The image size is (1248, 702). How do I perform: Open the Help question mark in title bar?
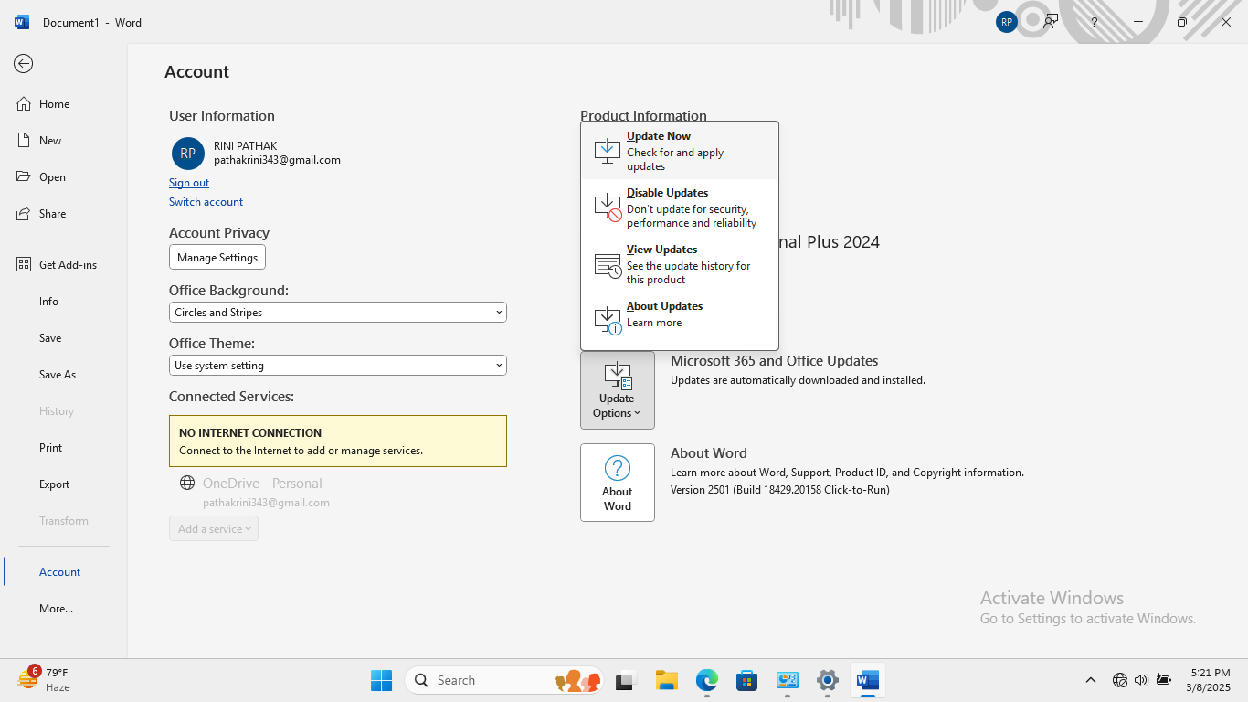pos(1094,22)
